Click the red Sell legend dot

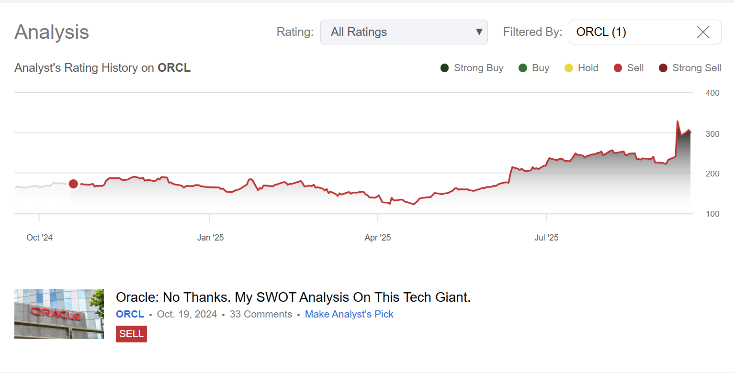618,68
